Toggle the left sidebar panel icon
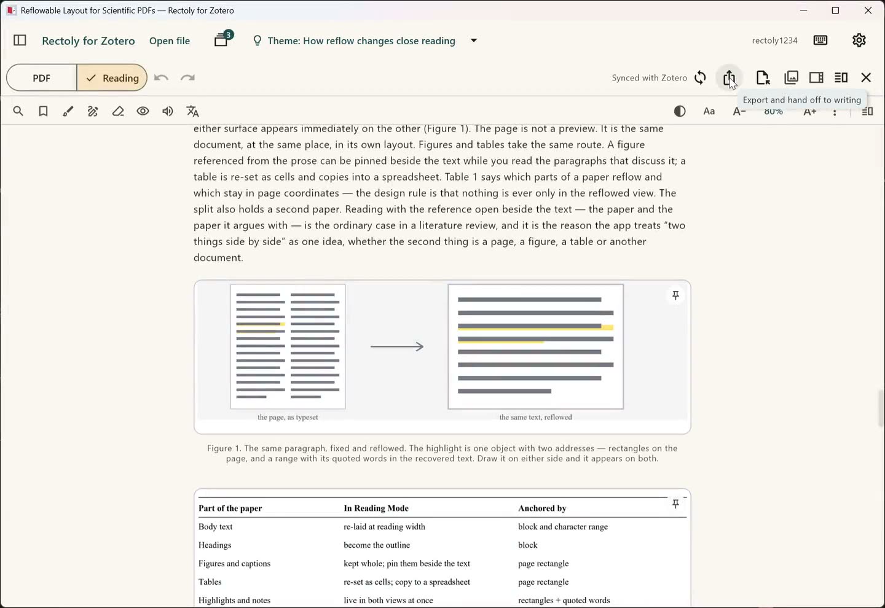Viewport: 885px width, 608px height. click(x=20, y=41)
